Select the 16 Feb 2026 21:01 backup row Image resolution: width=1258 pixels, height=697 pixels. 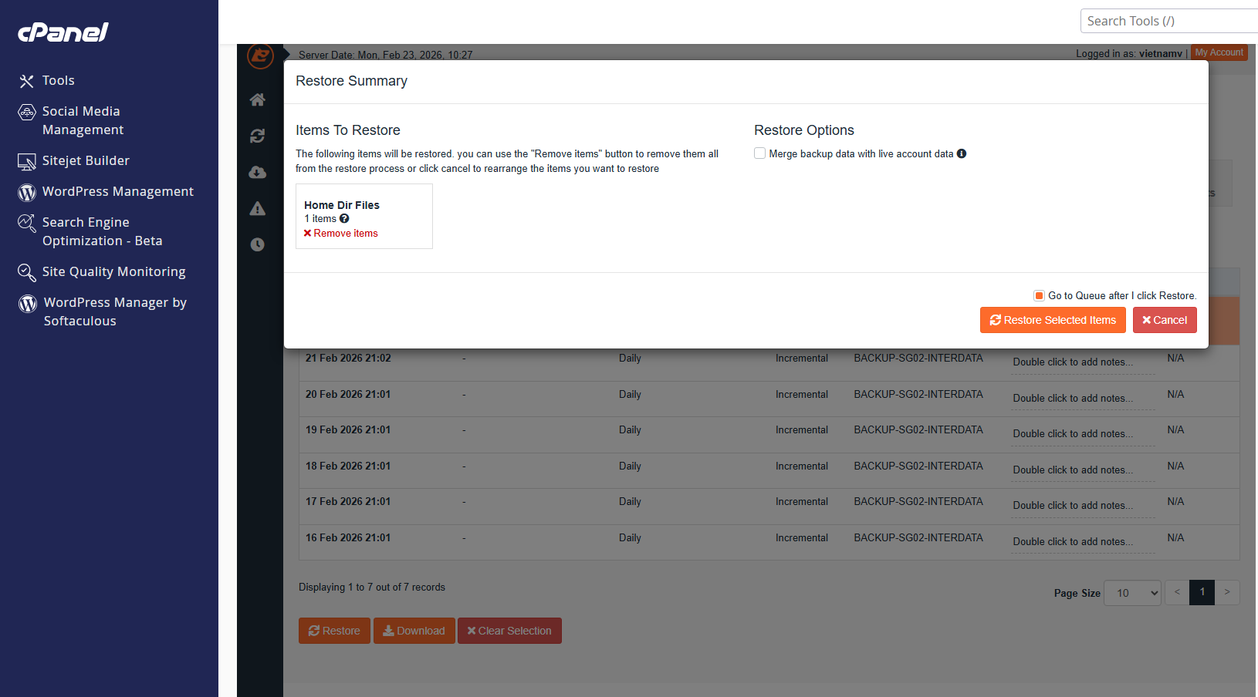click(769, 538)
